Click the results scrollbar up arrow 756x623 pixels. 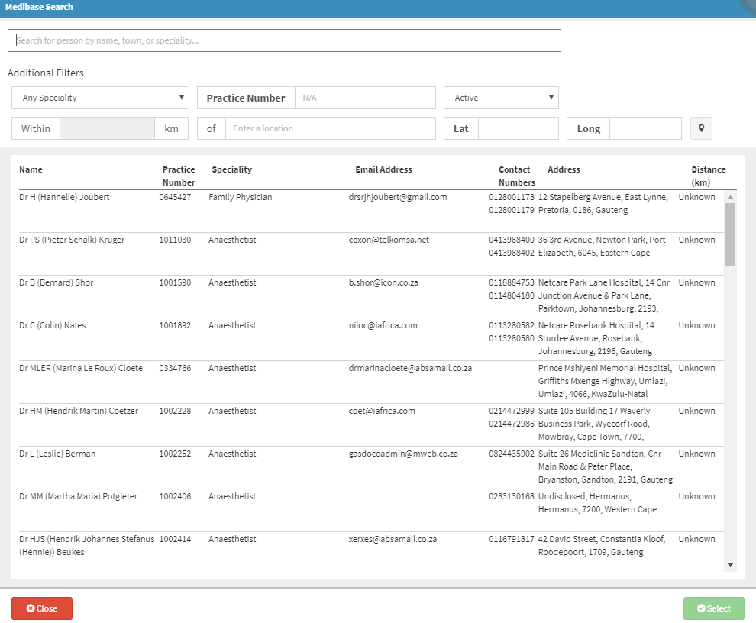pos(730,197)
